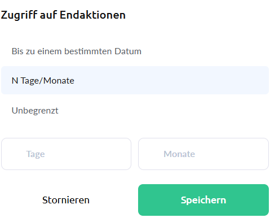270x222 pixels.
Task: Click the green Speichern button
Action: coord(203,200)
